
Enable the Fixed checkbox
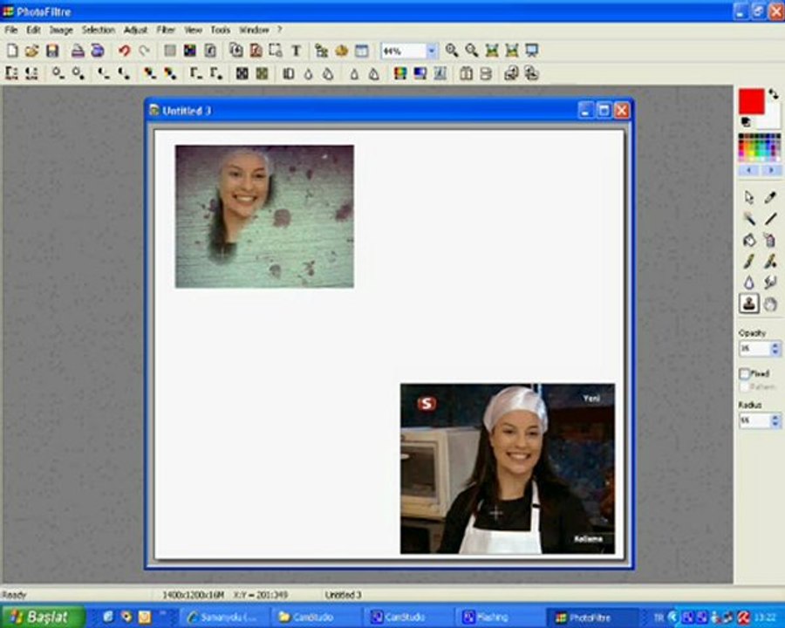[x=745, y=373]
